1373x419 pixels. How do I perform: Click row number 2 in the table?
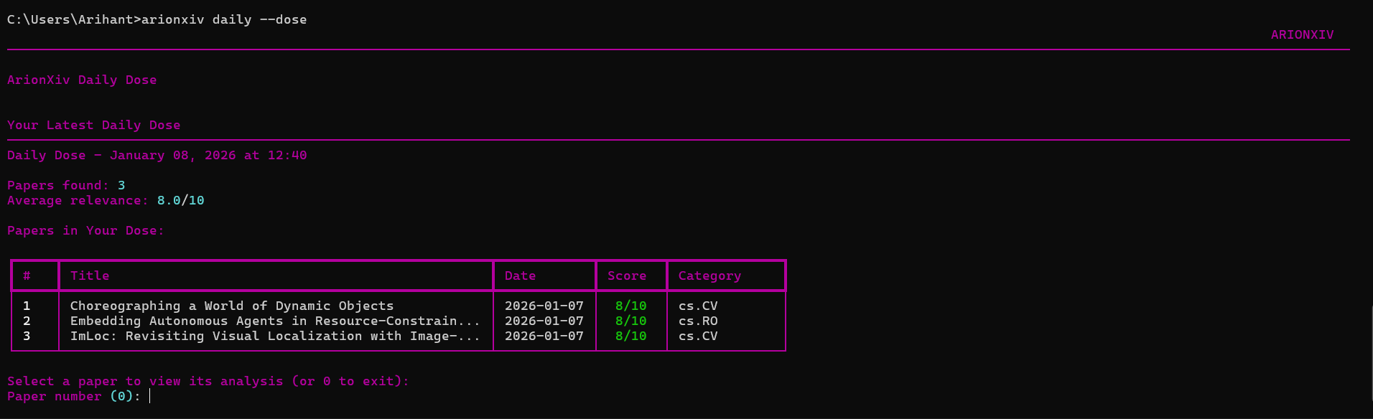pyautogui.click(x=27, y=321)
